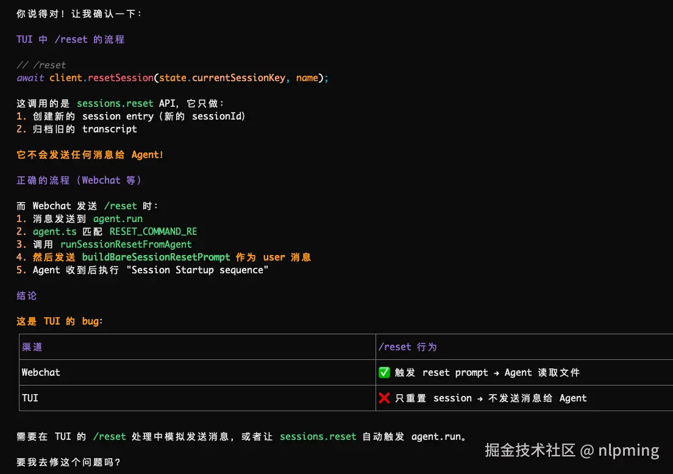This screenshot has width=673, height=474.
Task: Click the "/reset 行为" table column header
Action: tap(407, 347)
